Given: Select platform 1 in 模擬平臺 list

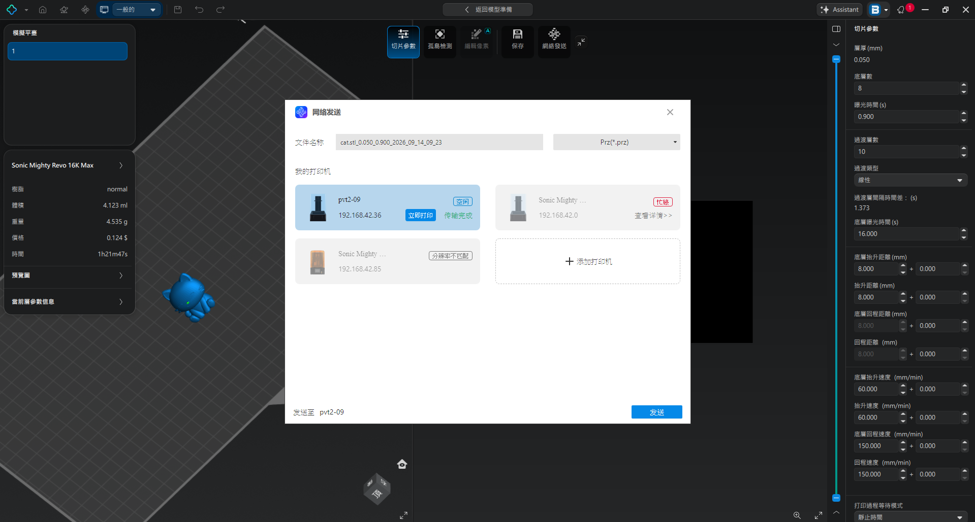Looking at the screenshot, I should coord(68,51).
